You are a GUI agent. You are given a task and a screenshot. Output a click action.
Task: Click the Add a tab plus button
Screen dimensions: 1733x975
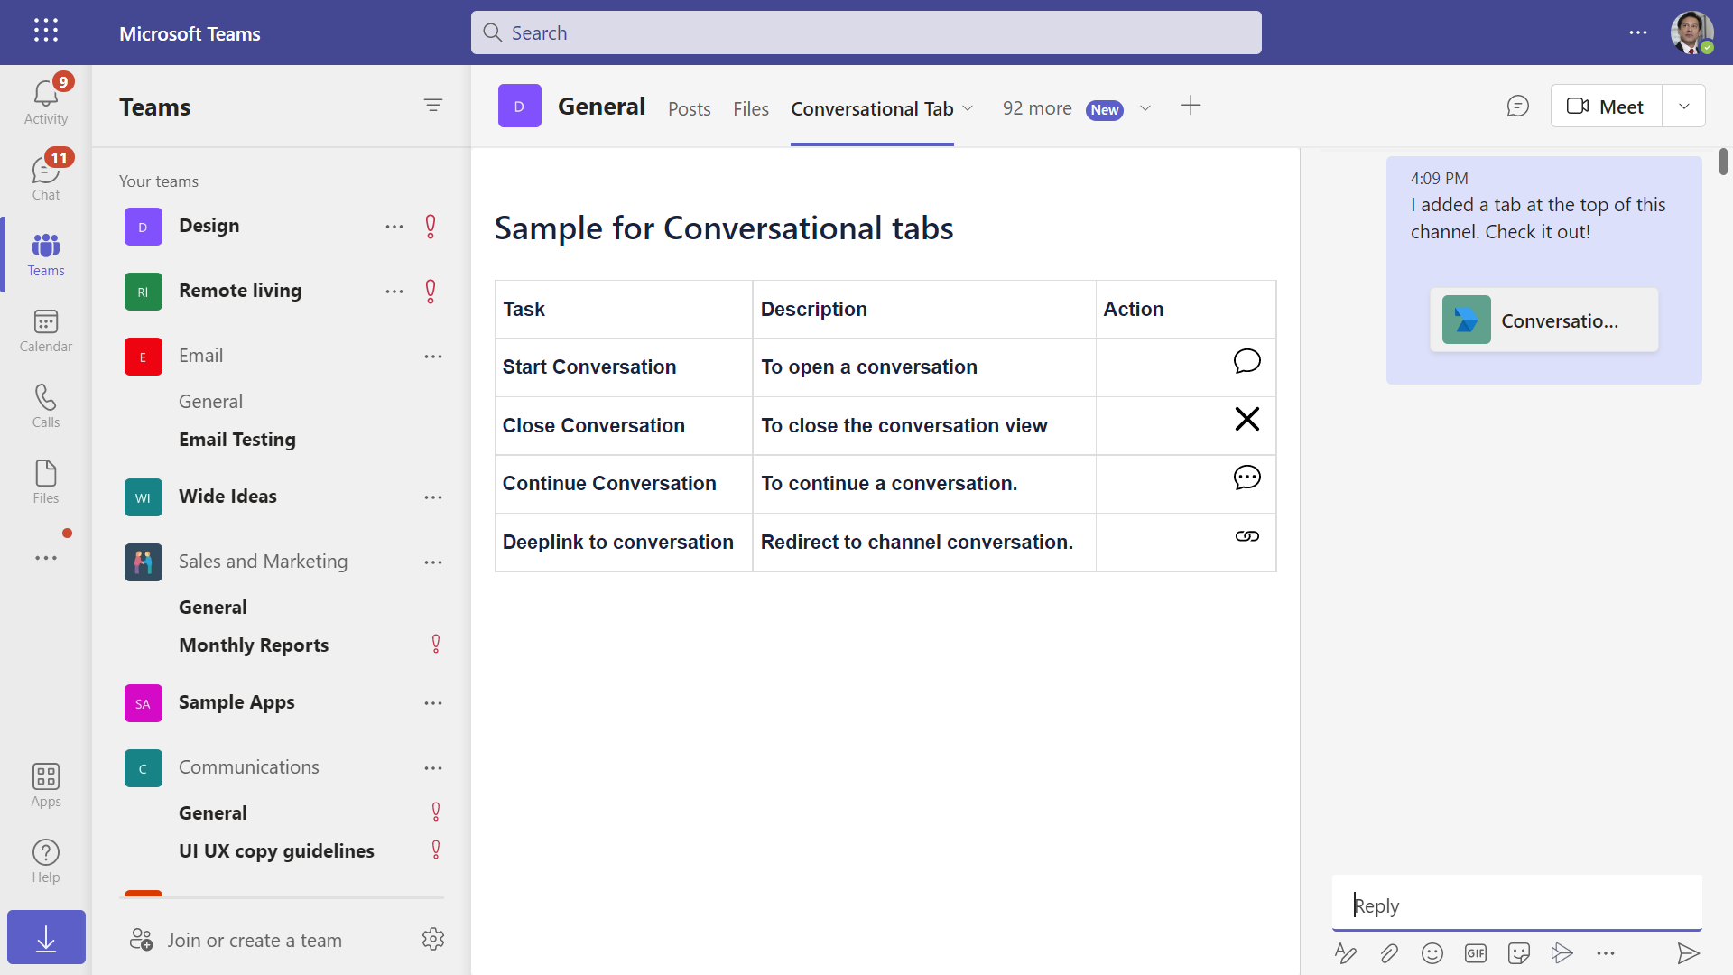point(1191,106)
